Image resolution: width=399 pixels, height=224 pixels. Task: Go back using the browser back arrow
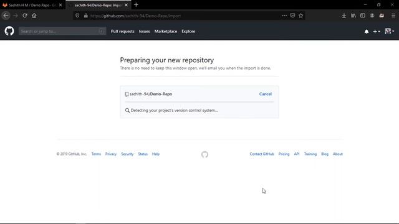tap(6, 16)
